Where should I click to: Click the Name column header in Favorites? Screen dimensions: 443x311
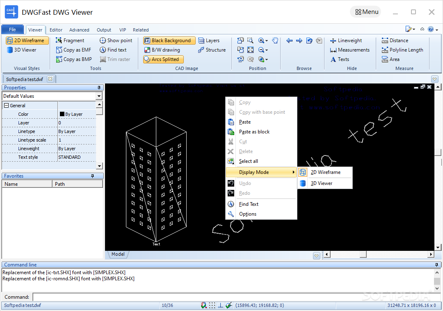(27, 184)
